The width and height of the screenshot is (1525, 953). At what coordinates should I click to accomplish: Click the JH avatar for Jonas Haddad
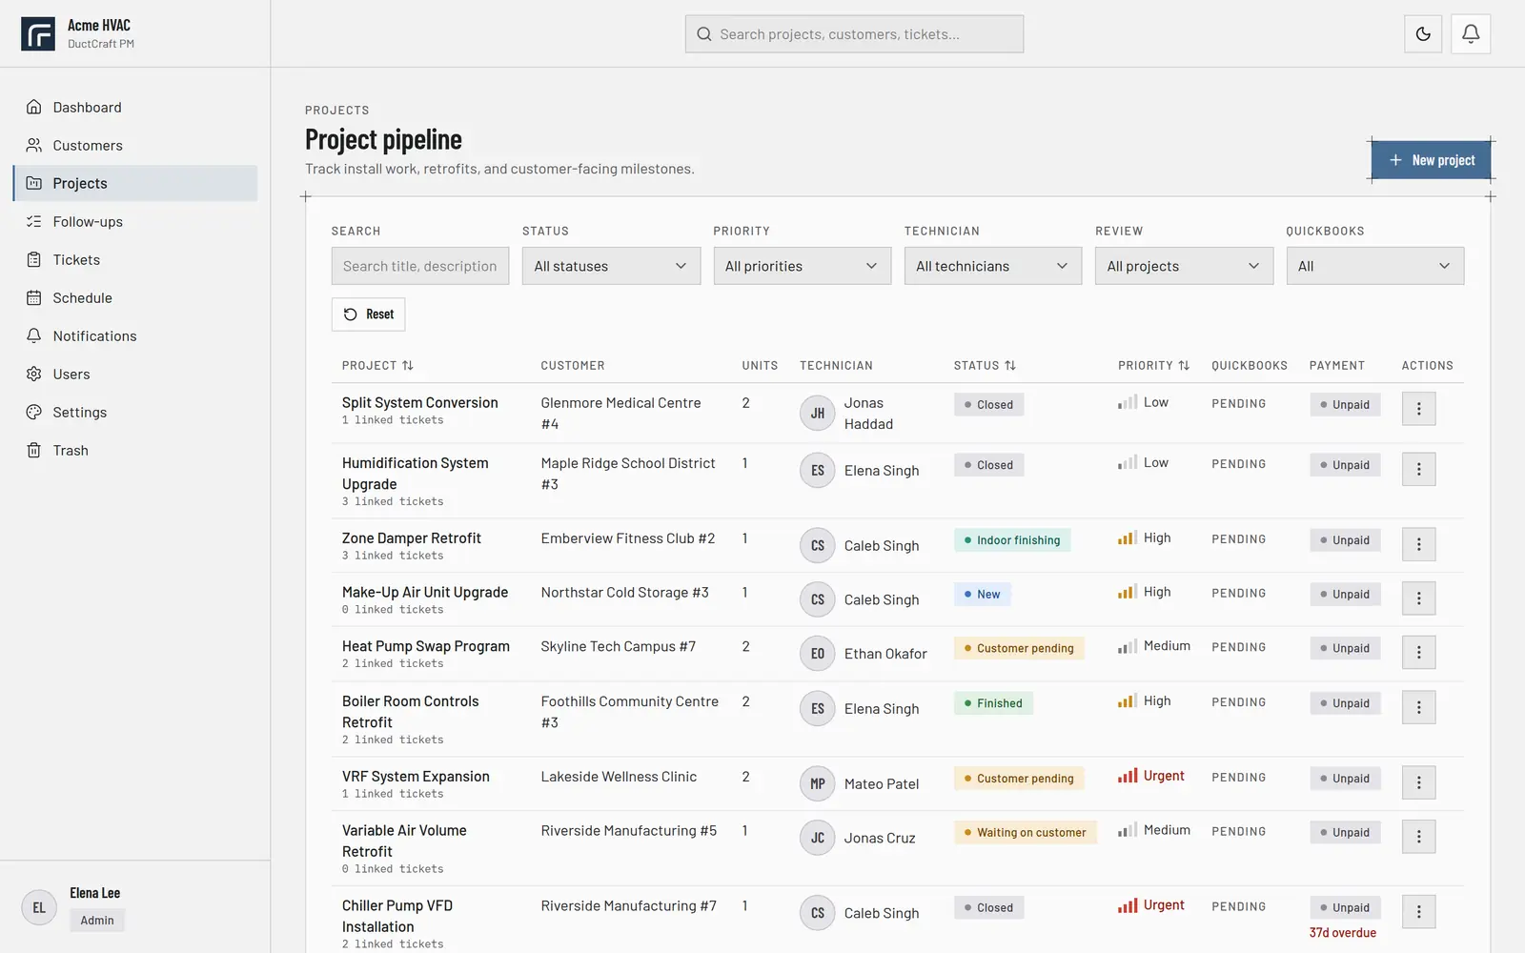pyautogui.click(x=818, y=414)
